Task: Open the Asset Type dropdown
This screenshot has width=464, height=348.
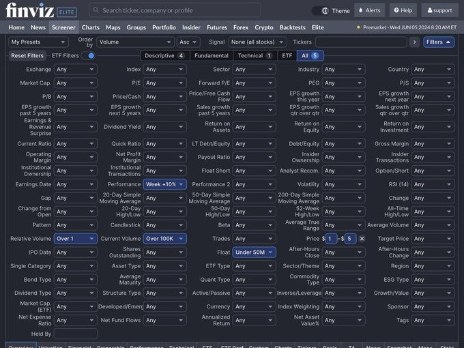Action: tap(165, 265)
